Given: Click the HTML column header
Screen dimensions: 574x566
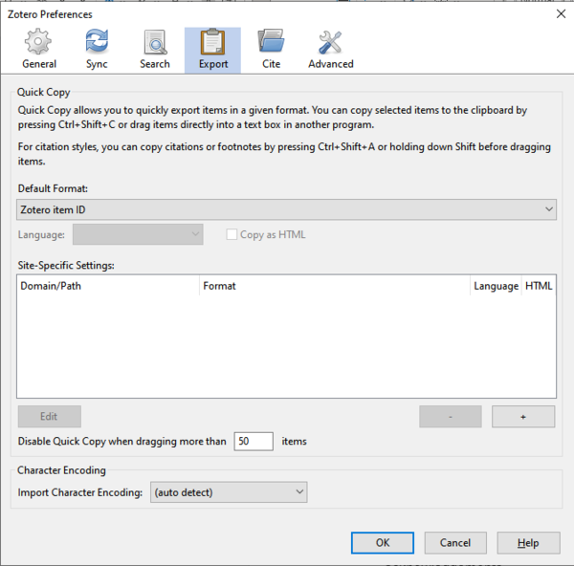Looking at the screenshot, I should (x=539, y=286).
